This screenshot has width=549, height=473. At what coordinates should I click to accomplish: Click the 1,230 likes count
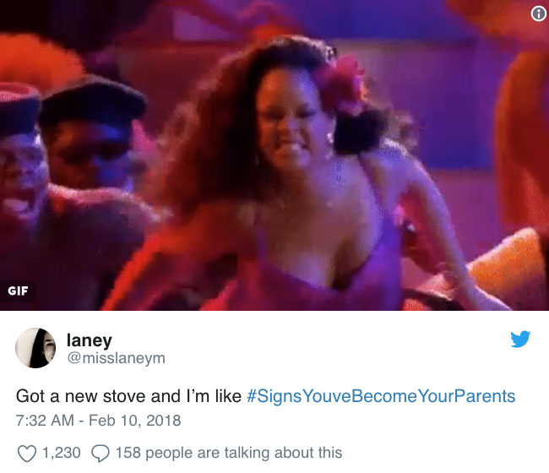[62, 453]
